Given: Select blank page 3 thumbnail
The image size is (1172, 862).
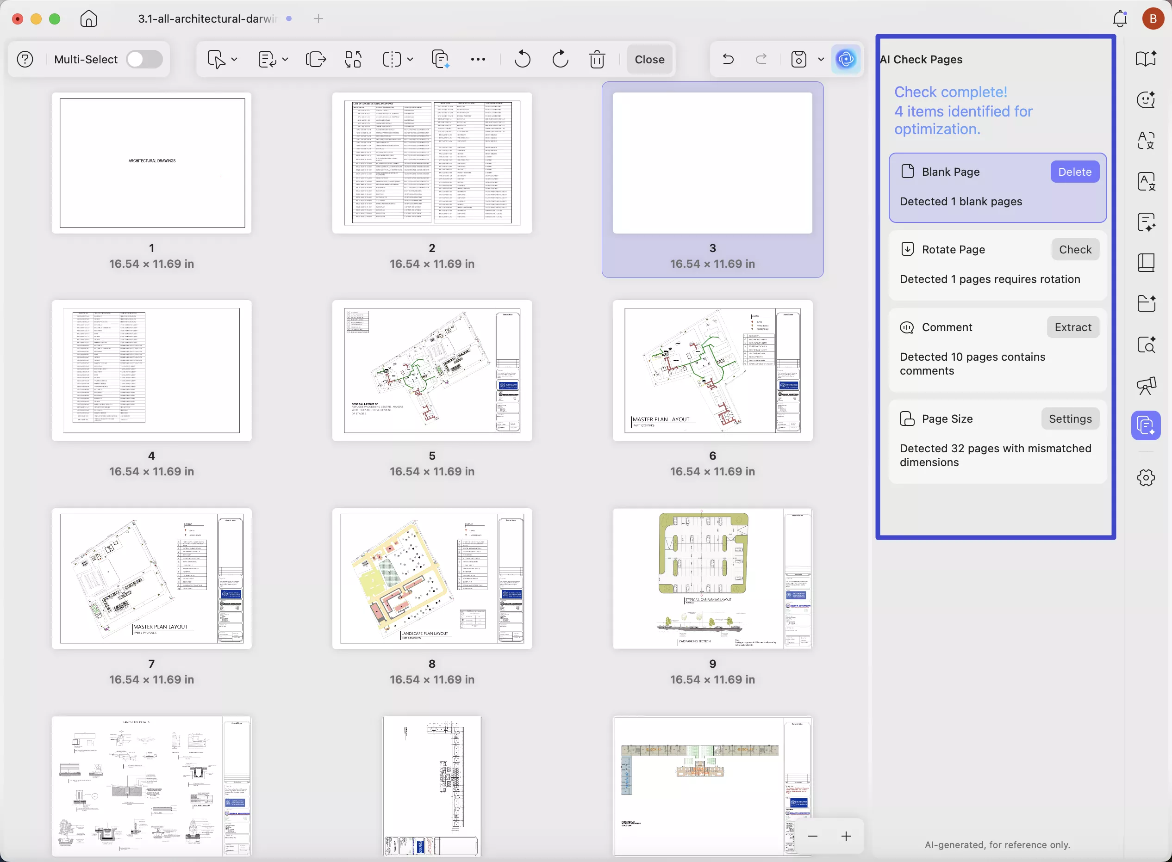Looking at the screenshot, I should (712, 163).
